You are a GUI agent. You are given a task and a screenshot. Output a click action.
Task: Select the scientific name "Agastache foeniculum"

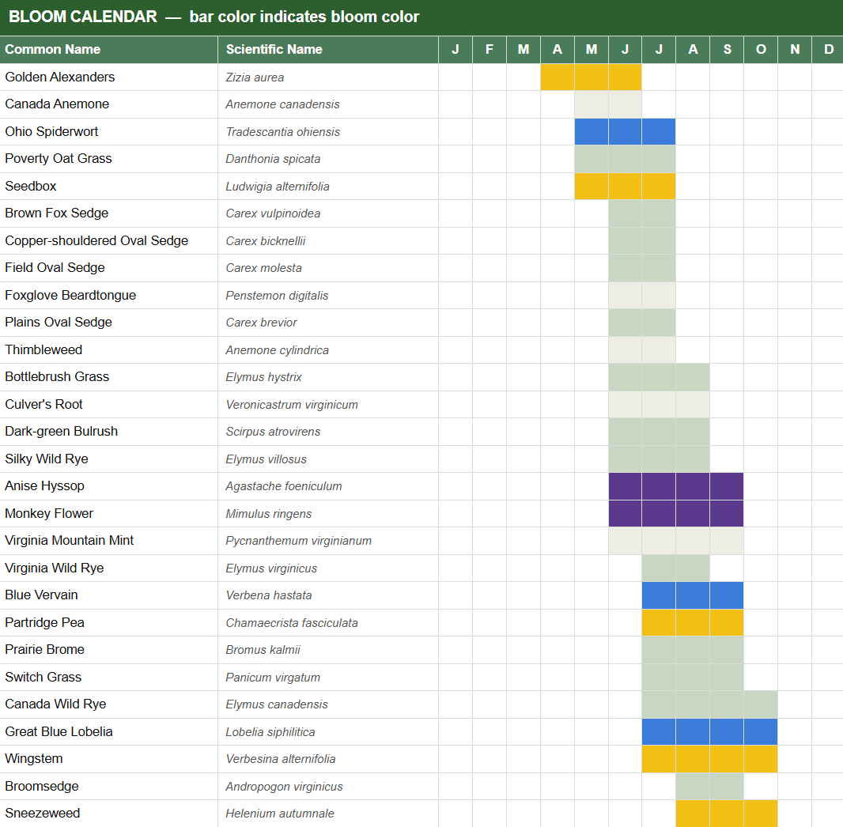click(284, 485)
